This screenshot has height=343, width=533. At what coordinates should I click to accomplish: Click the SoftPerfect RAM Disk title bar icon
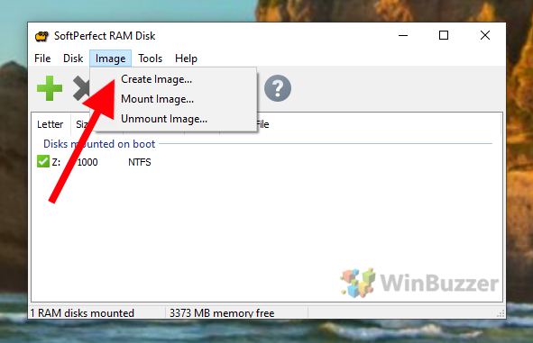[41, 36]
